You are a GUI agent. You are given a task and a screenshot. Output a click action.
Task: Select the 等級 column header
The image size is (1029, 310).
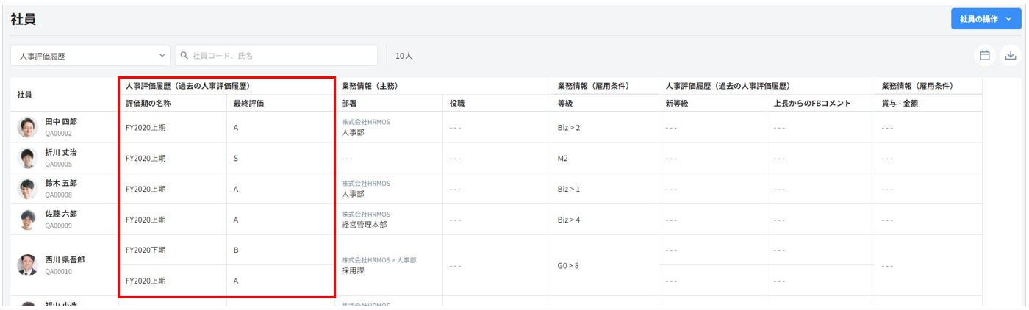(565, 104)
